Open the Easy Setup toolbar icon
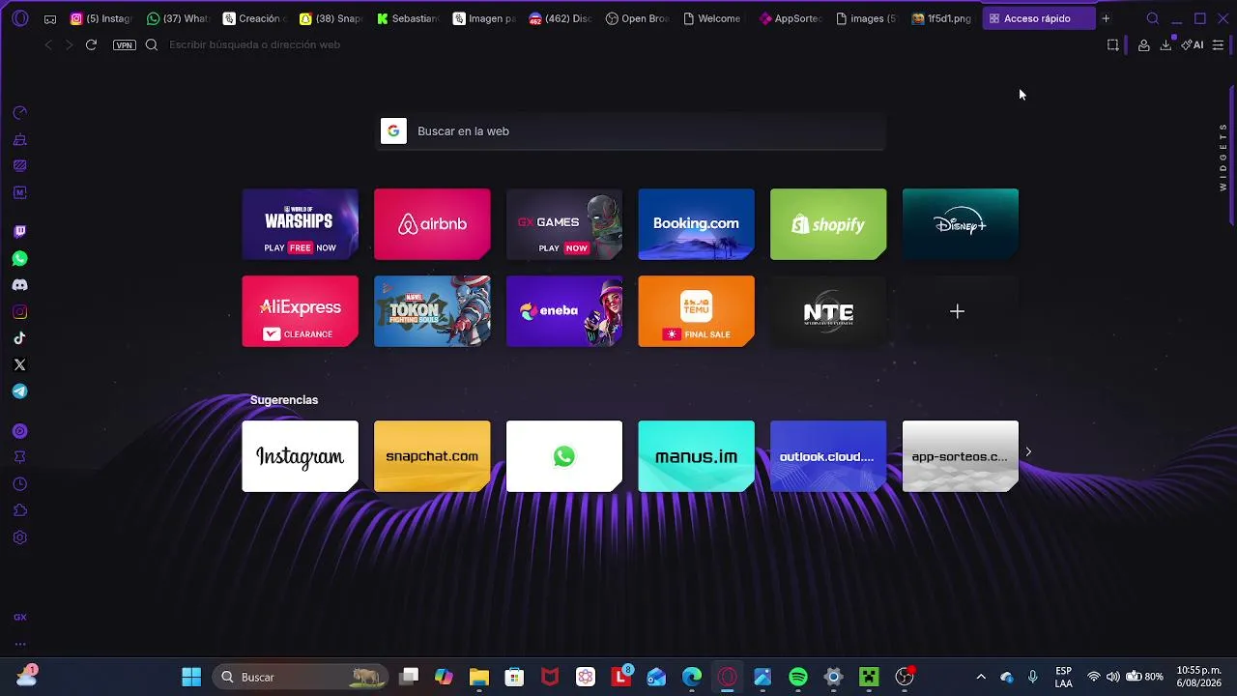This screenshot has width=1237, height=696. coord(1218,44)
